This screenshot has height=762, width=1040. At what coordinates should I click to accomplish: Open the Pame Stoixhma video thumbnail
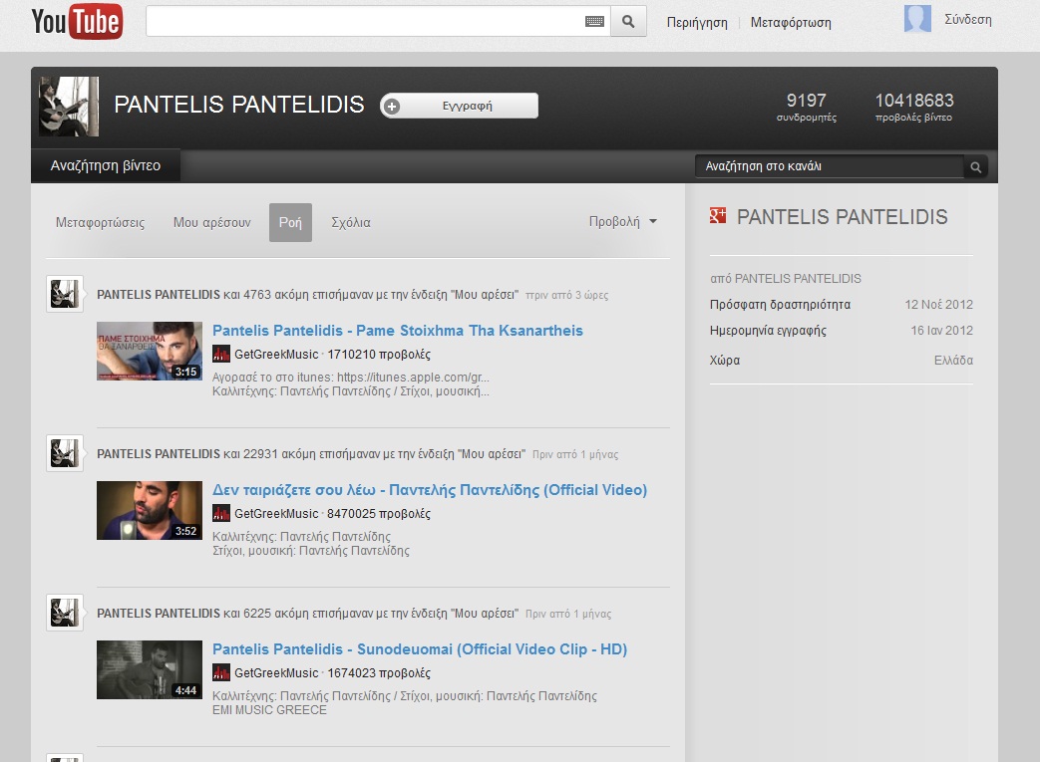(x=150, y=352)
